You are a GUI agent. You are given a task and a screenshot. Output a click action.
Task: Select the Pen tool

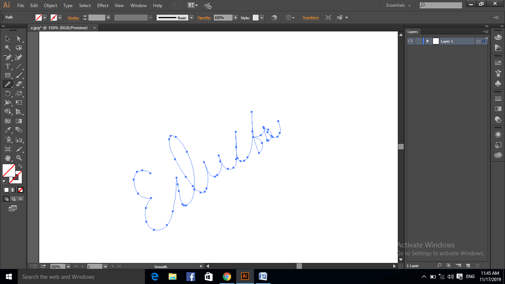tap(7, 57)
